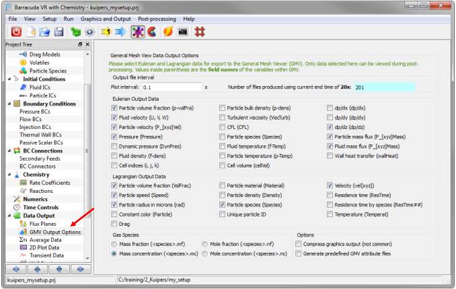The width and height of the screenshot is (456, 289).
Task: Open project folder icon
Action: 45,32
